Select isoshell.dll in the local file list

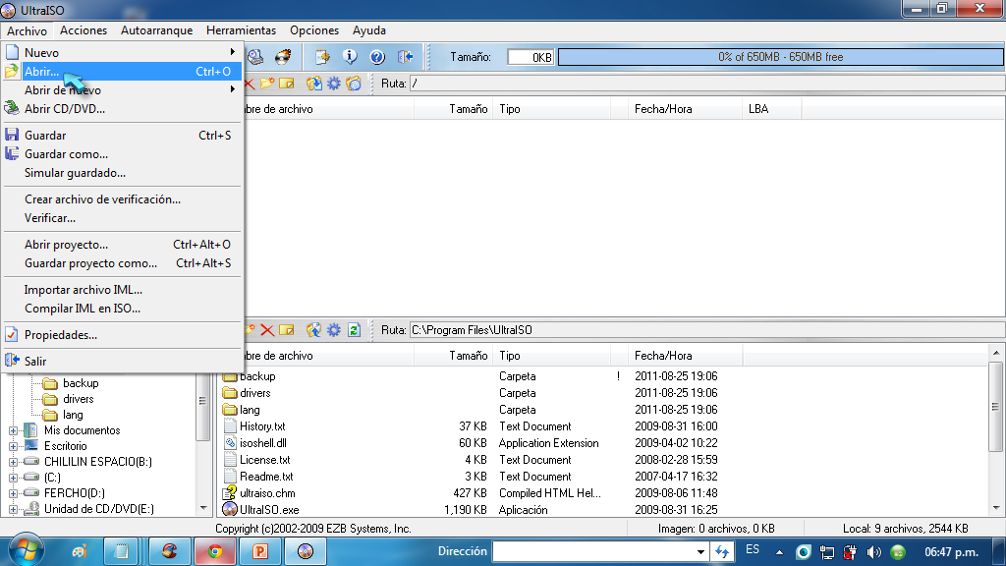pyautogui.click(x=263, y=443)
